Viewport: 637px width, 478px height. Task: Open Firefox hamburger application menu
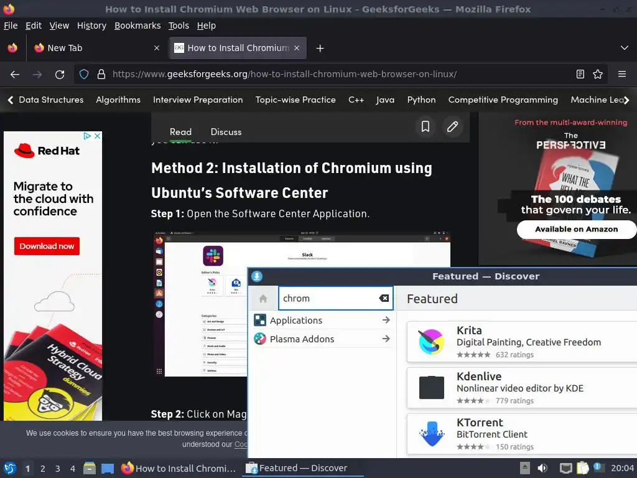(x=621, y=74)
